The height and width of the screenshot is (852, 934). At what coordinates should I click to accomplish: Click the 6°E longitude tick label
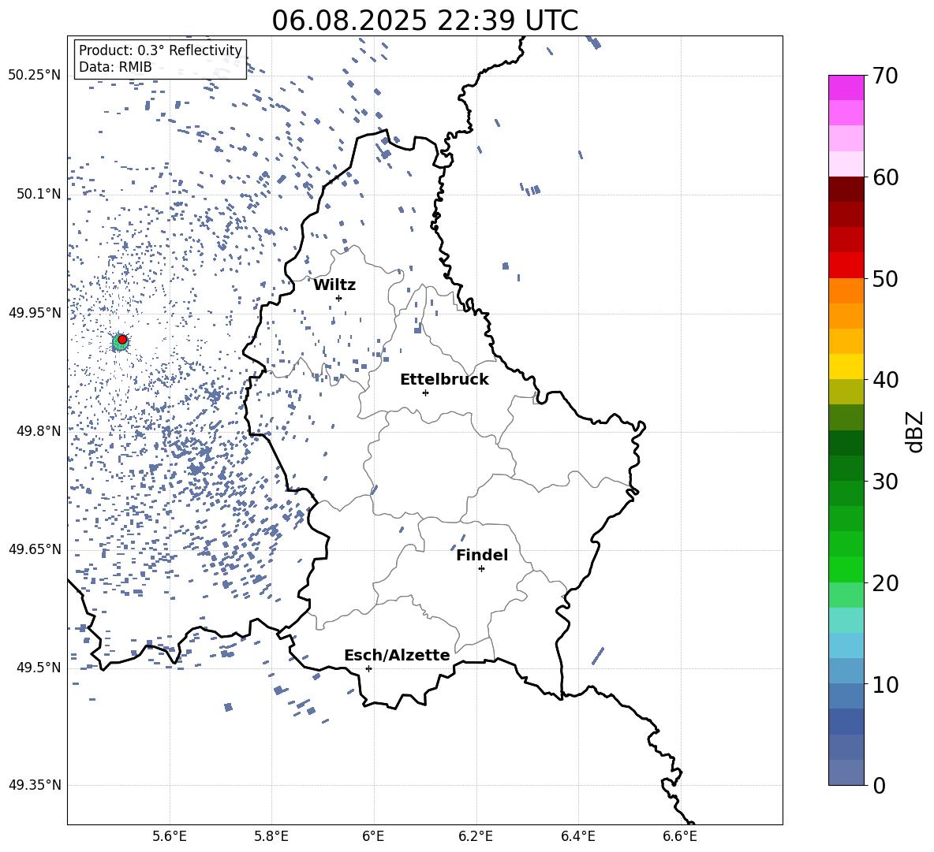click(x=373, y=836)
